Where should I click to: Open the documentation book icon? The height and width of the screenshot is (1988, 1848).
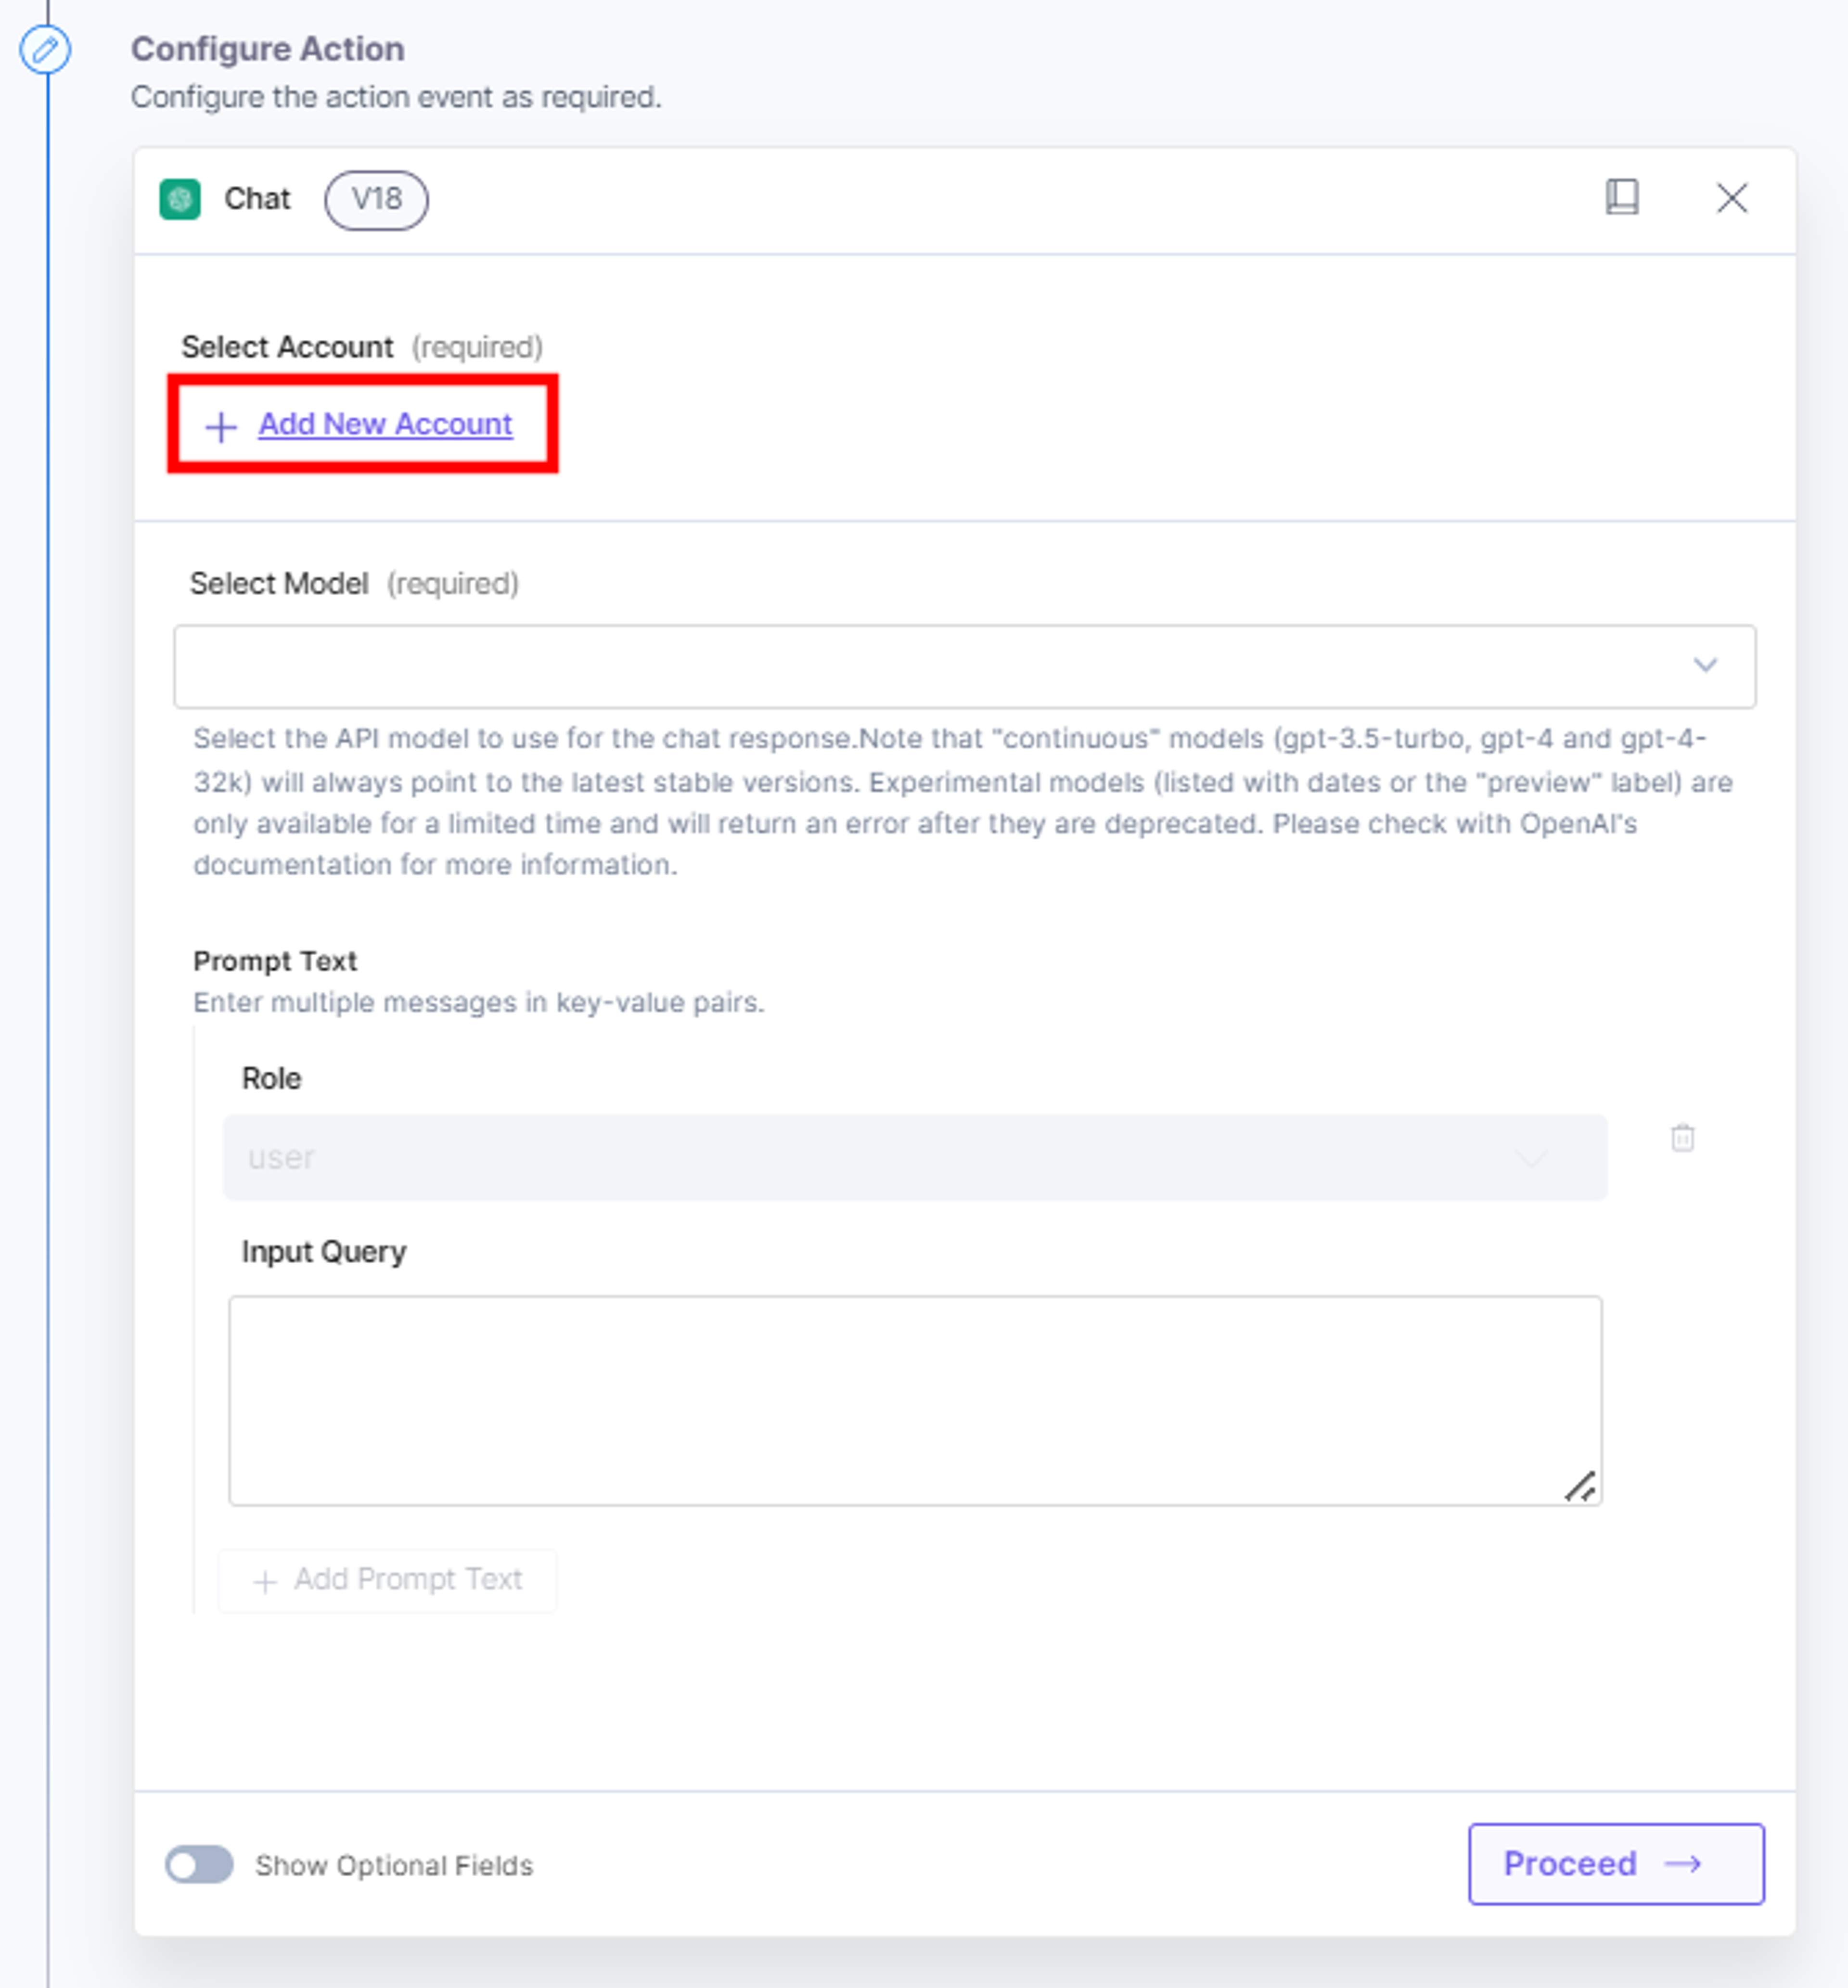1622,197
